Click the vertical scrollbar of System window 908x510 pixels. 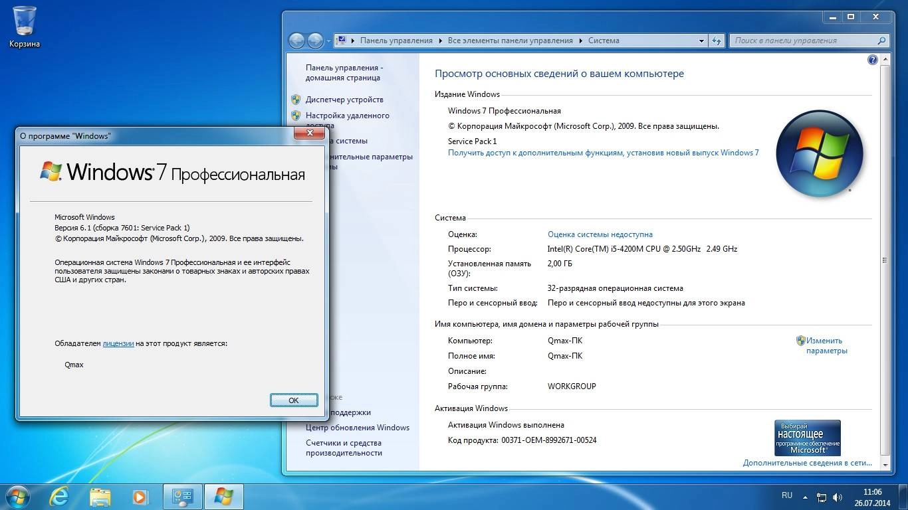pyautogui.click(x=885, y=260)
